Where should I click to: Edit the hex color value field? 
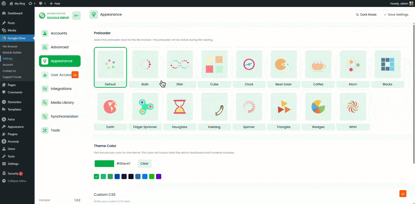124,163
